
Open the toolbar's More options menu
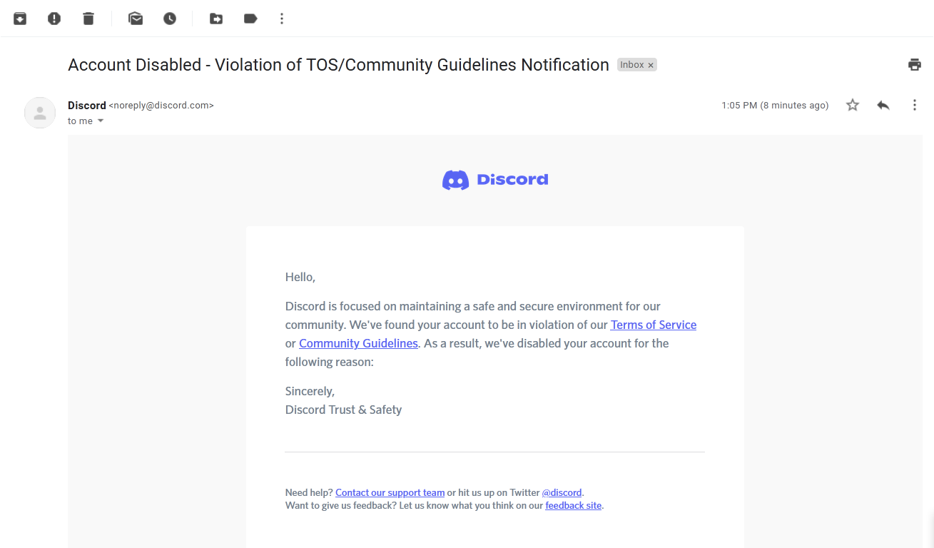tap(282, 19)
